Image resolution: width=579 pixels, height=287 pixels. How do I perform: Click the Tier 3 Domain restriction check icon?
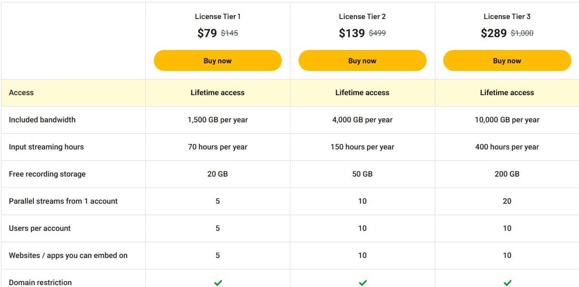coord(507,282)
